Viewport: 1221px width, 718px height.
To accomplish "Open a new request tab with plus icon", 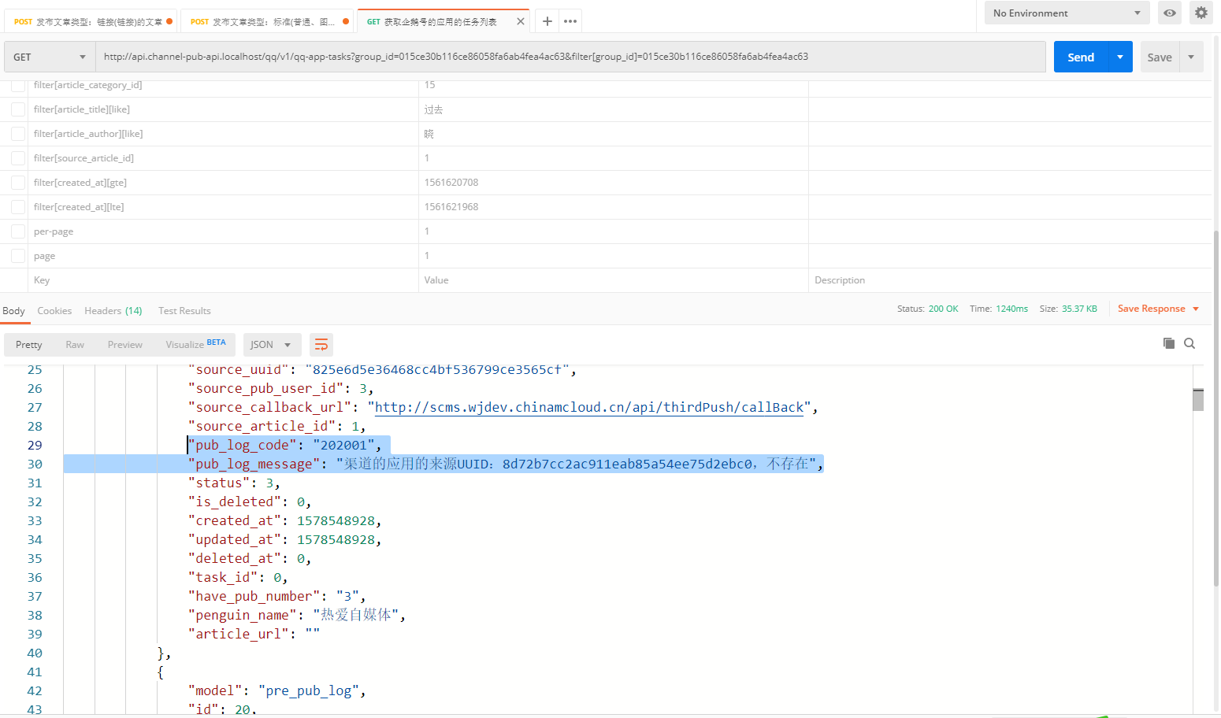I will pos(547,21).
